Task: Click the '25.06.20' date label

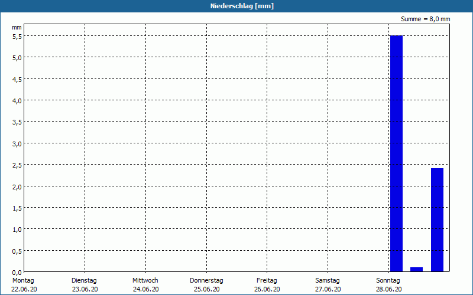Action: pos(206,289)
